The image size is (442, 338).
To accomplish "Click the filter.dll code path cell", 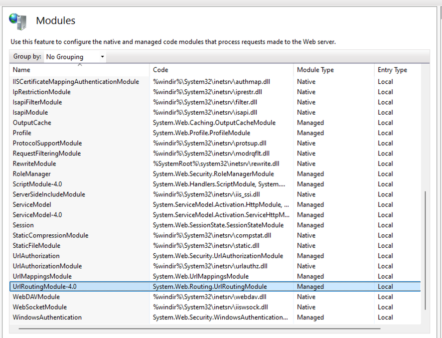I will click(x=205, y=102).
